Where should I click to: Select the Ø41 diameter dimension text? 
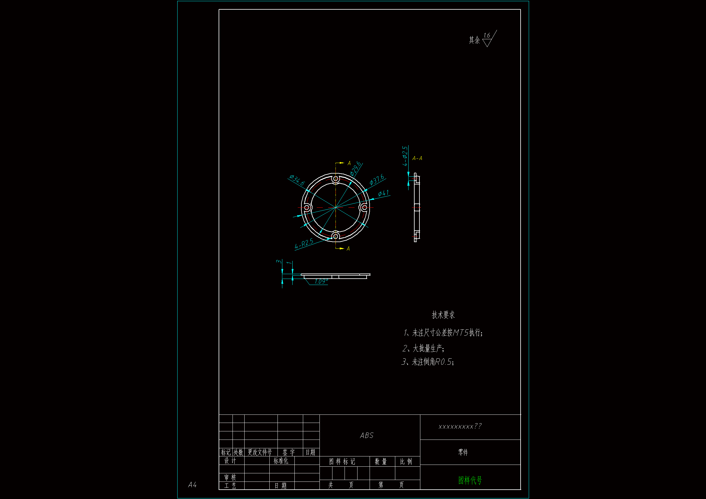tap(383, 194)
